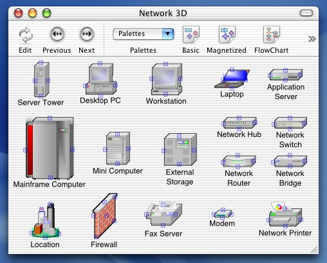Select the Modem shape
Screen dimensions: 327x263
coord(223,213)
